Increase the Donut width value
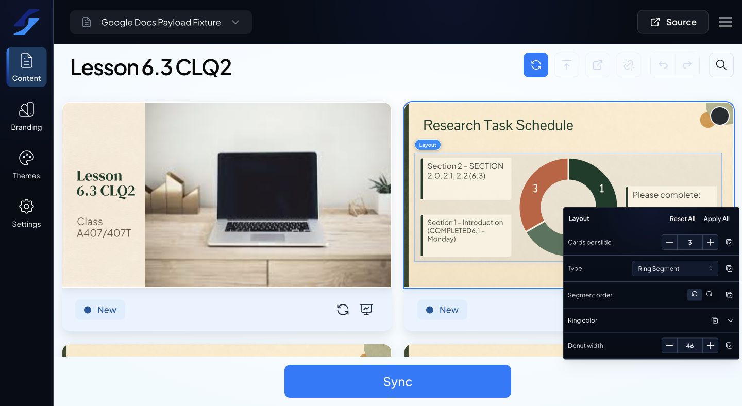The image size is (742, 406). click(711, 346)
